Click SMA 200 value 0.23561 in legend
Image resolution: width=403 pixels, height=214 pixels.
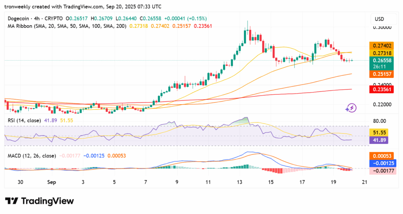tap(203, 26)
